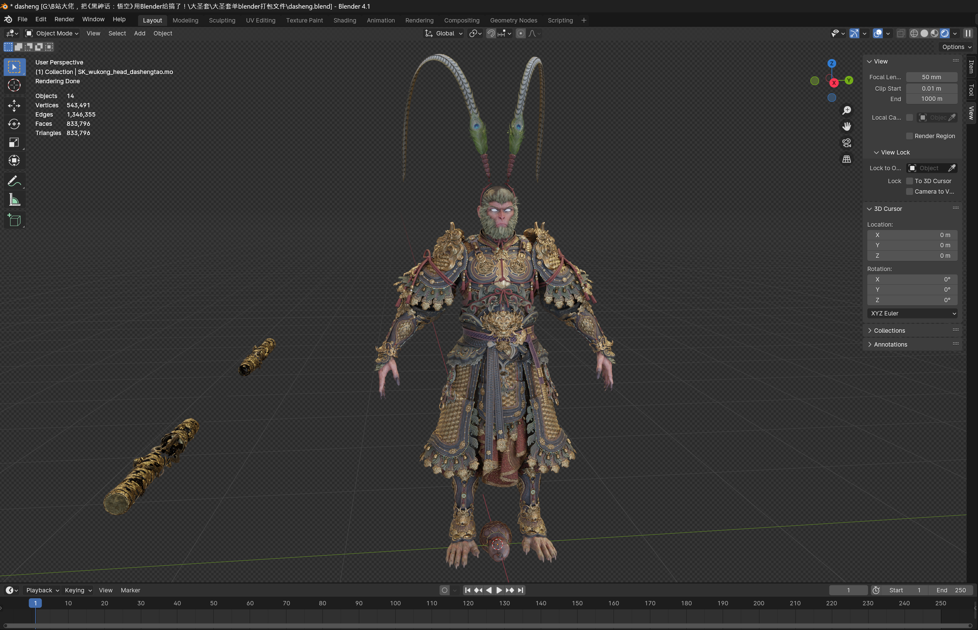The height and width of the screenshot is (630, 978).
Task: Select the 3D Cursor tool
Action: tap(14, 85)
